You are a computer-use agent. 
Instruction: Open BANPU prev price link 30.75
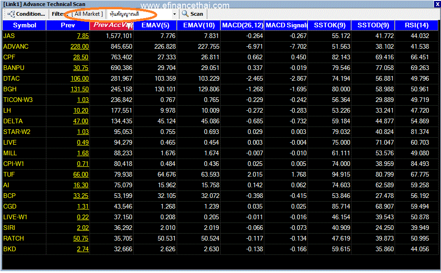pos(81,68)
